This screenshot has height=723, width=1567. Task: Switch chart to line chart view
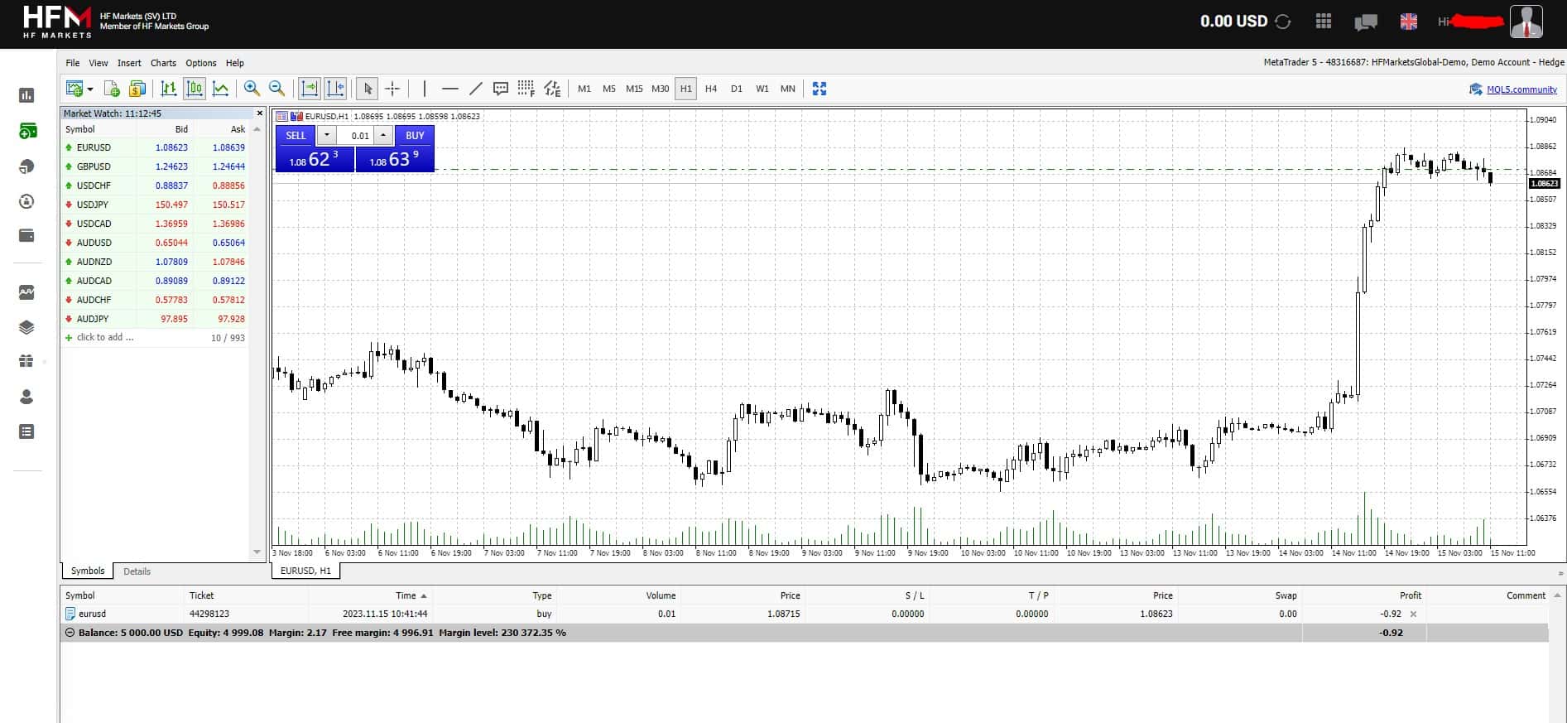[x=221, y=89]
